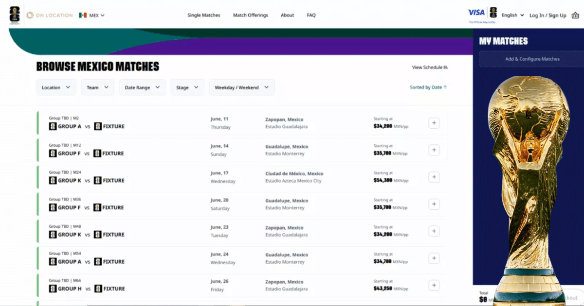Open the View Schedule link

pyautogui.click(x=429, y=68)
